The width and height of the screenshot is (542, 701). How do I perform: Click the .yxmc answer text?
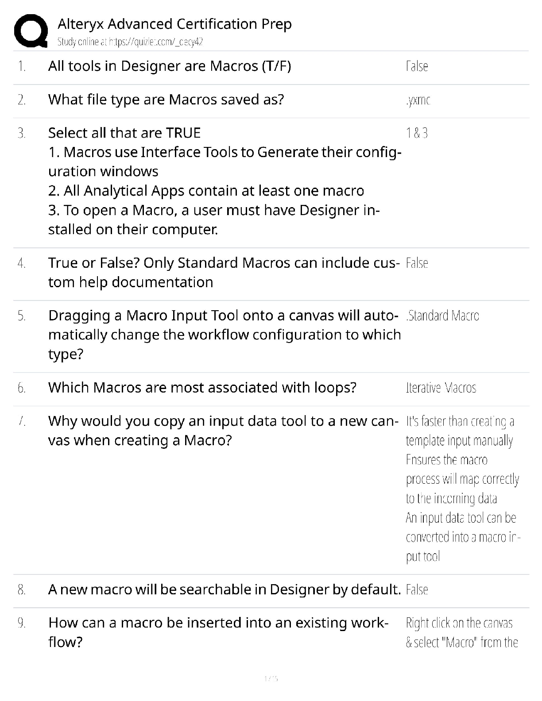point(418,100)
